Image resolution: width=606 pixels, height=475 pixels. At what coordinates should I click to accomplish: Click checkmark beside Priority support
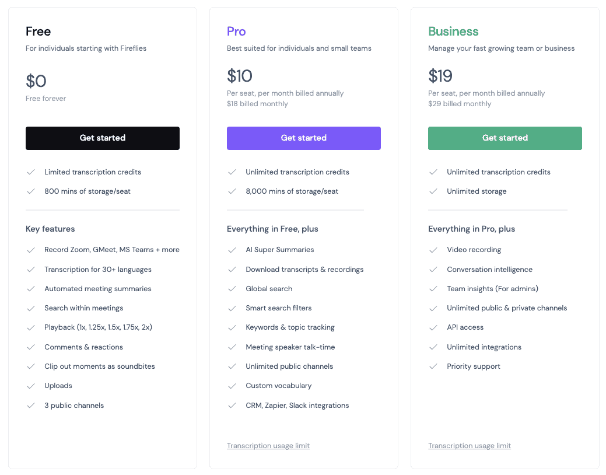(433, 366)
